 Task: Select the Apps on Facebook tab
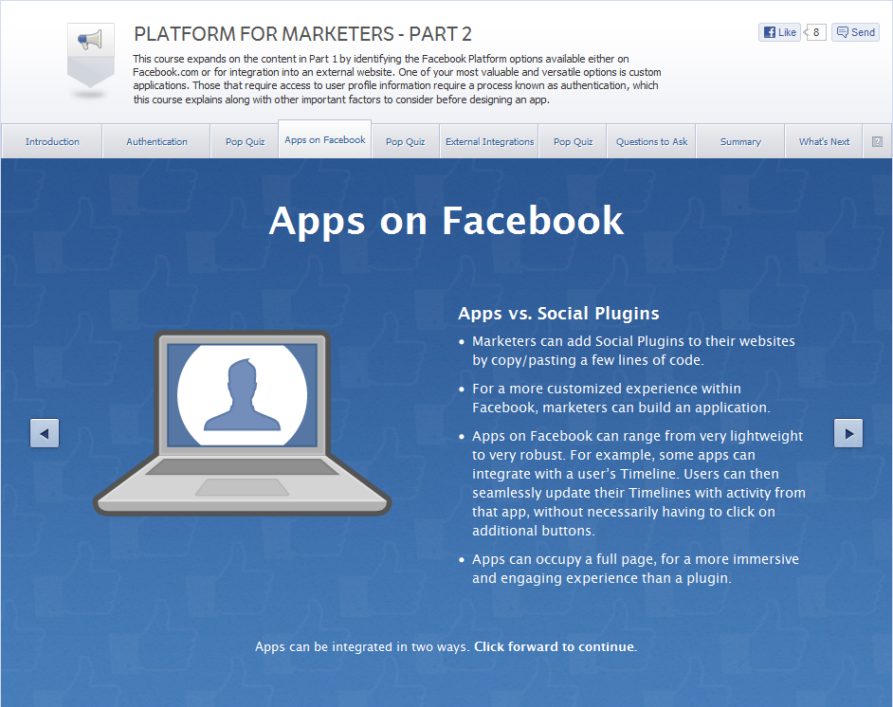pyautogui.click(x=324, y=139)
